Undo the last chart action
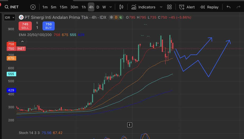 [x=228, y=7]
